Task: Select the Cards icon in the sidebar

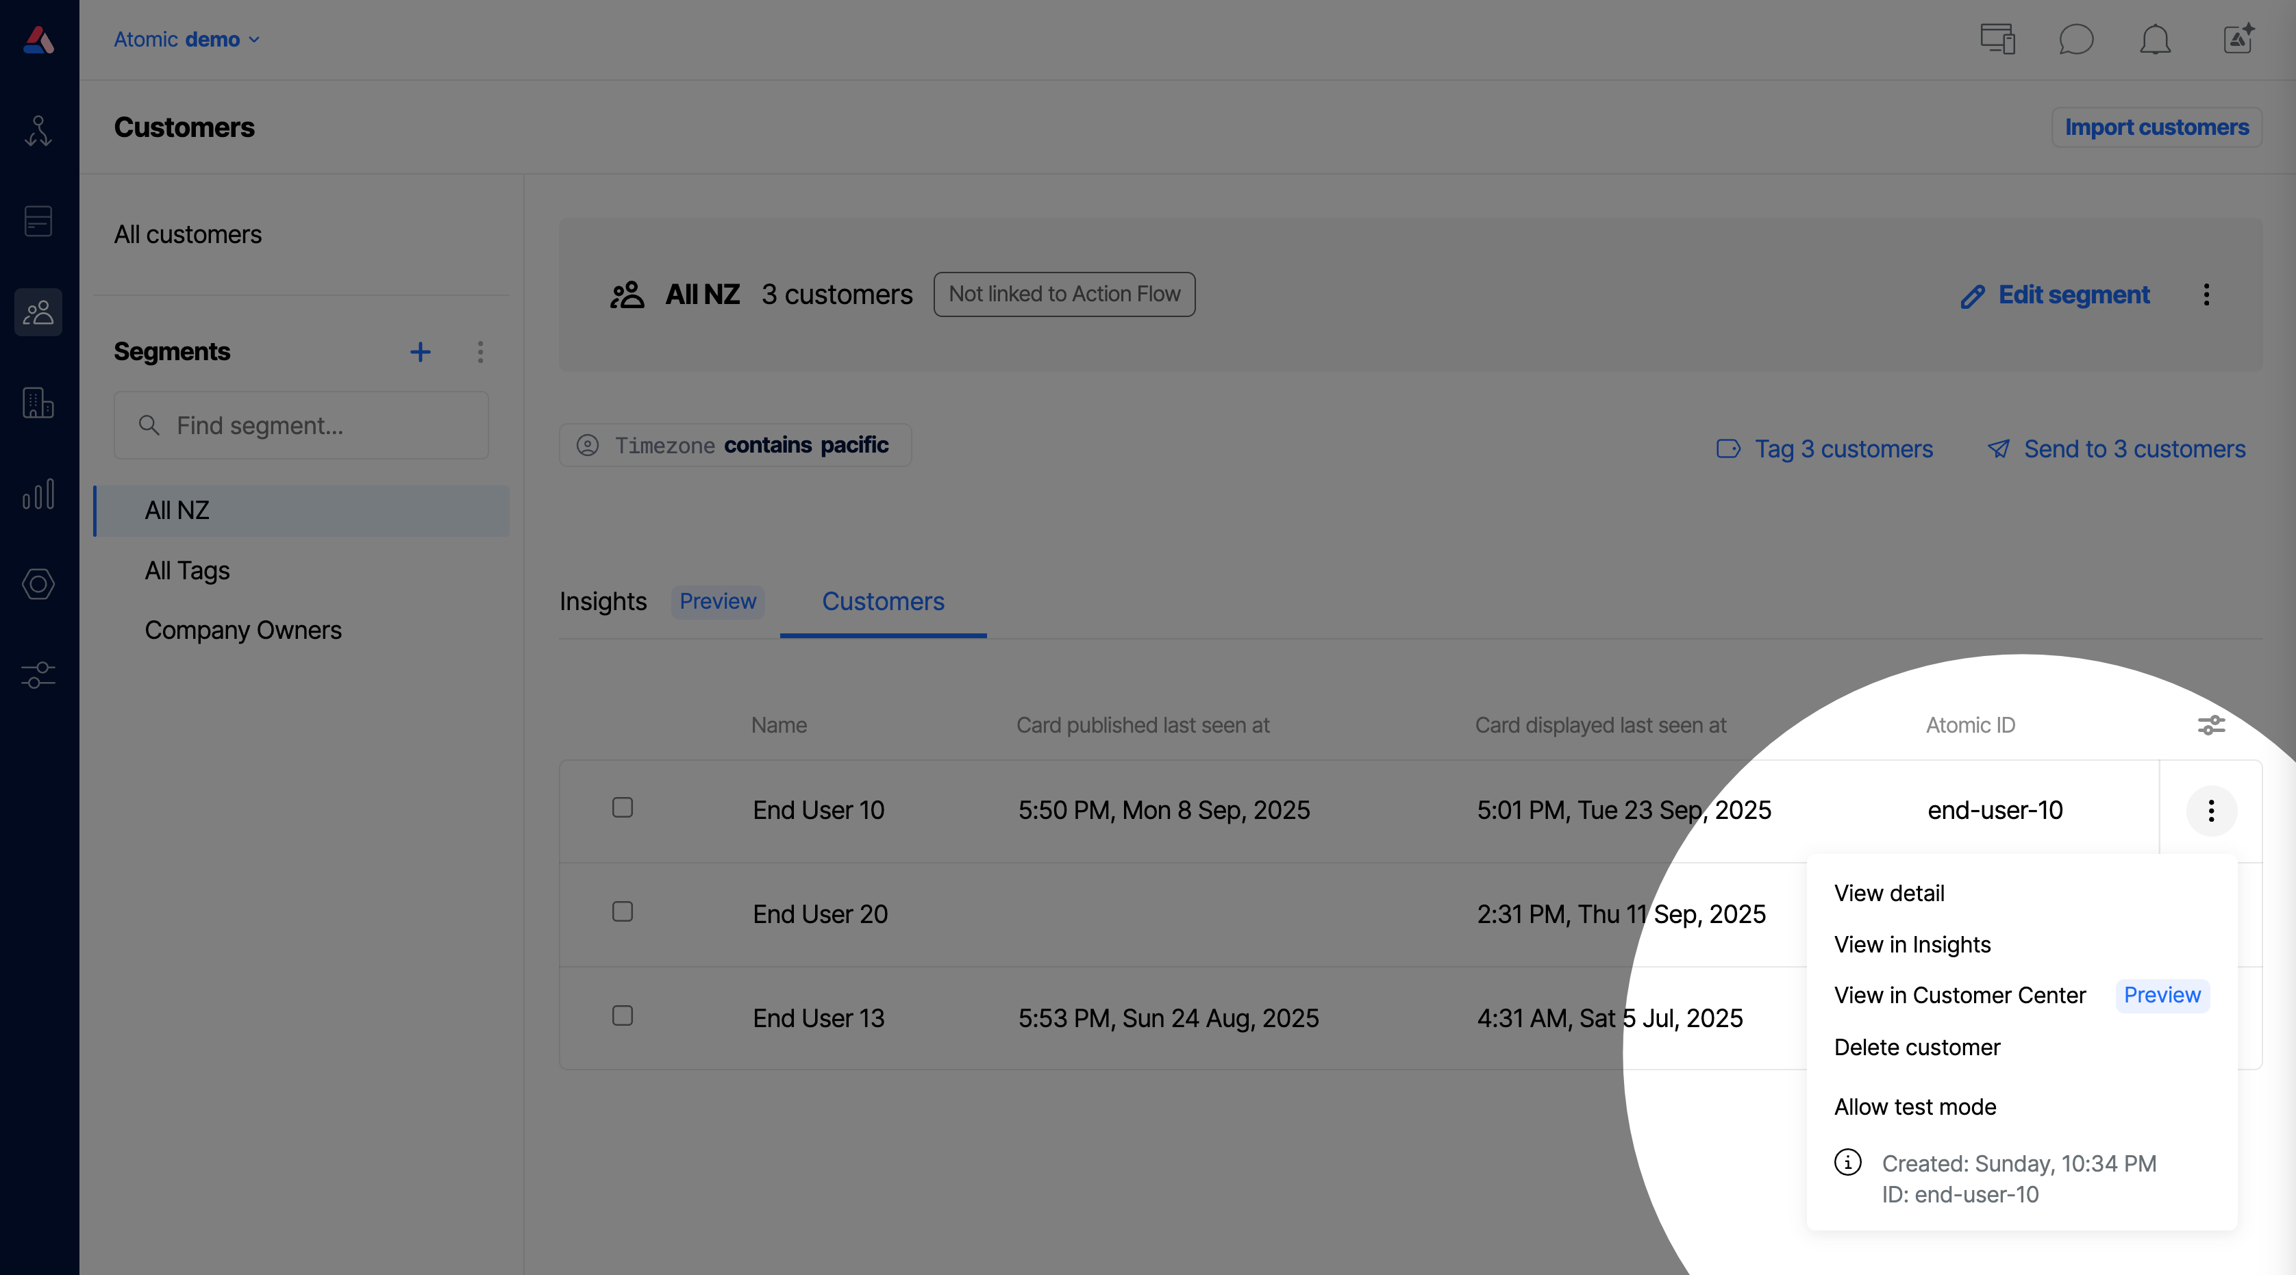Action: tap(38, 221)
